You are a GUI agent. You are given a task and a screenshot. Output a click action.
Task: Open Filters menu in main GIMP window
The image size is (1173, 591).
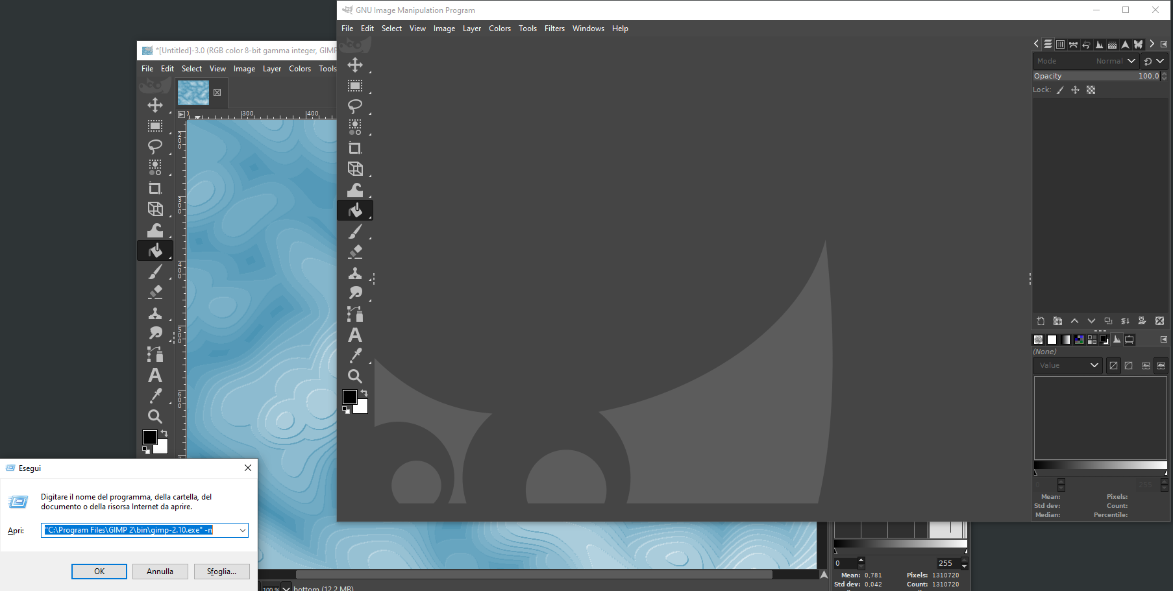pos(554,29)
